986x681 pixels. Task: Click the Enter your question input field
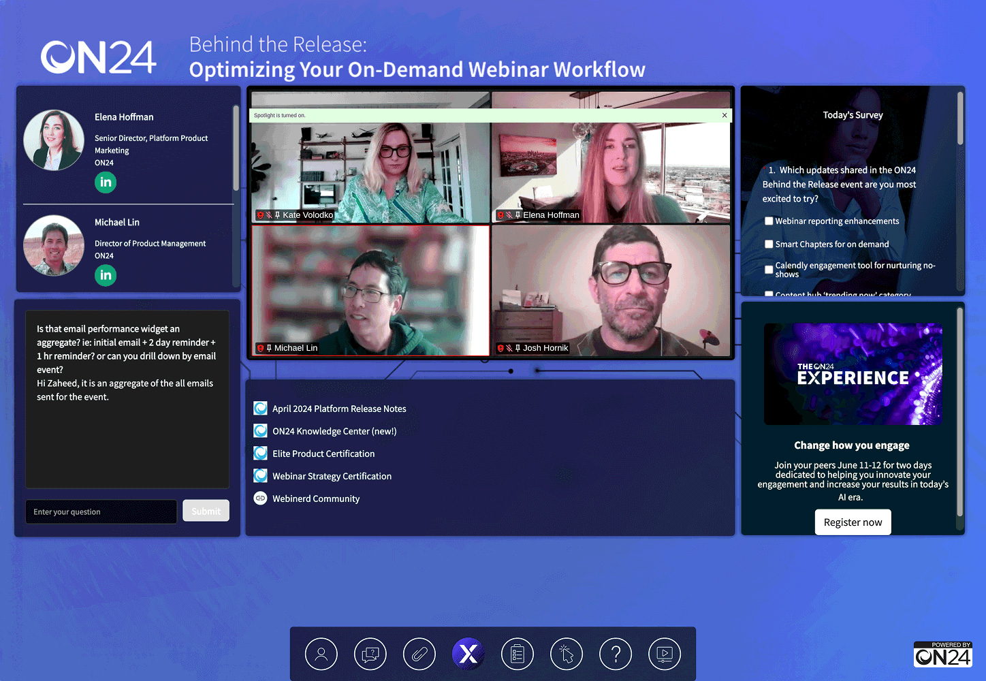[101, 511]
